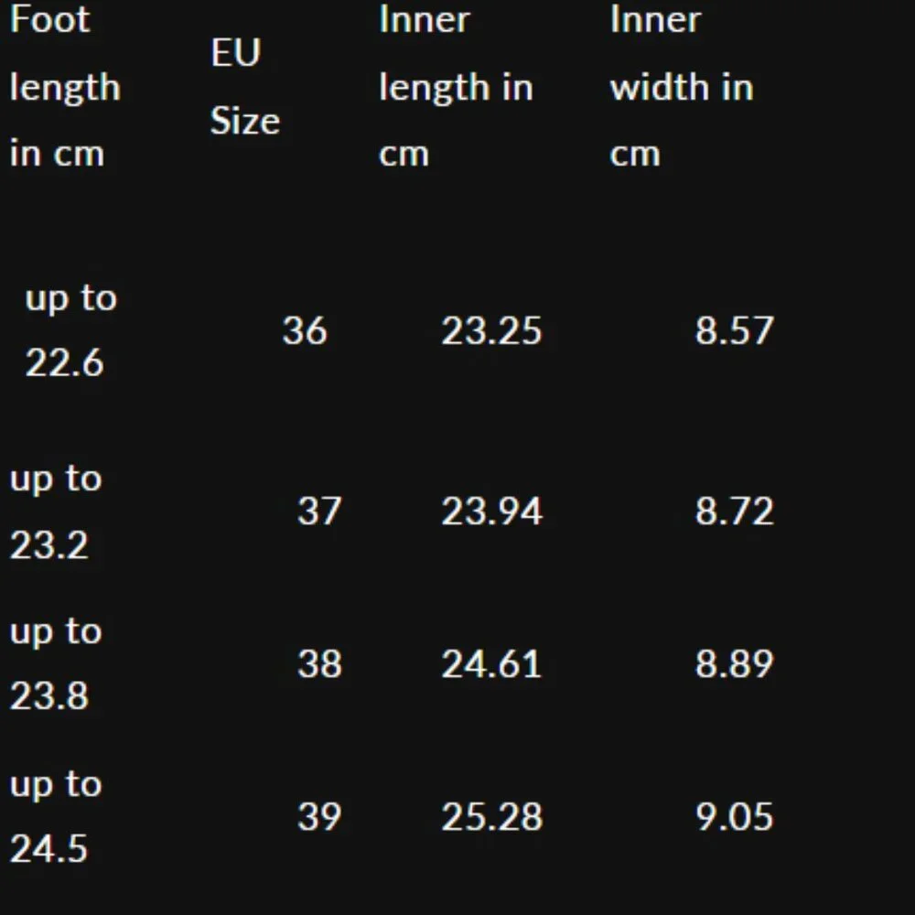Click inner width value 8.57
The width and height of the screenshot is (915, 915).
[734, 330]
